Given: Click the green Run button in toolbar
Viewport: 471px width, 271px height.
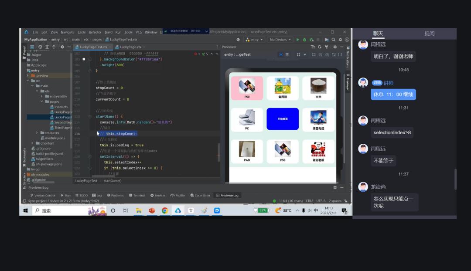Looking at the screenshot, I should (x=298, y=40).
